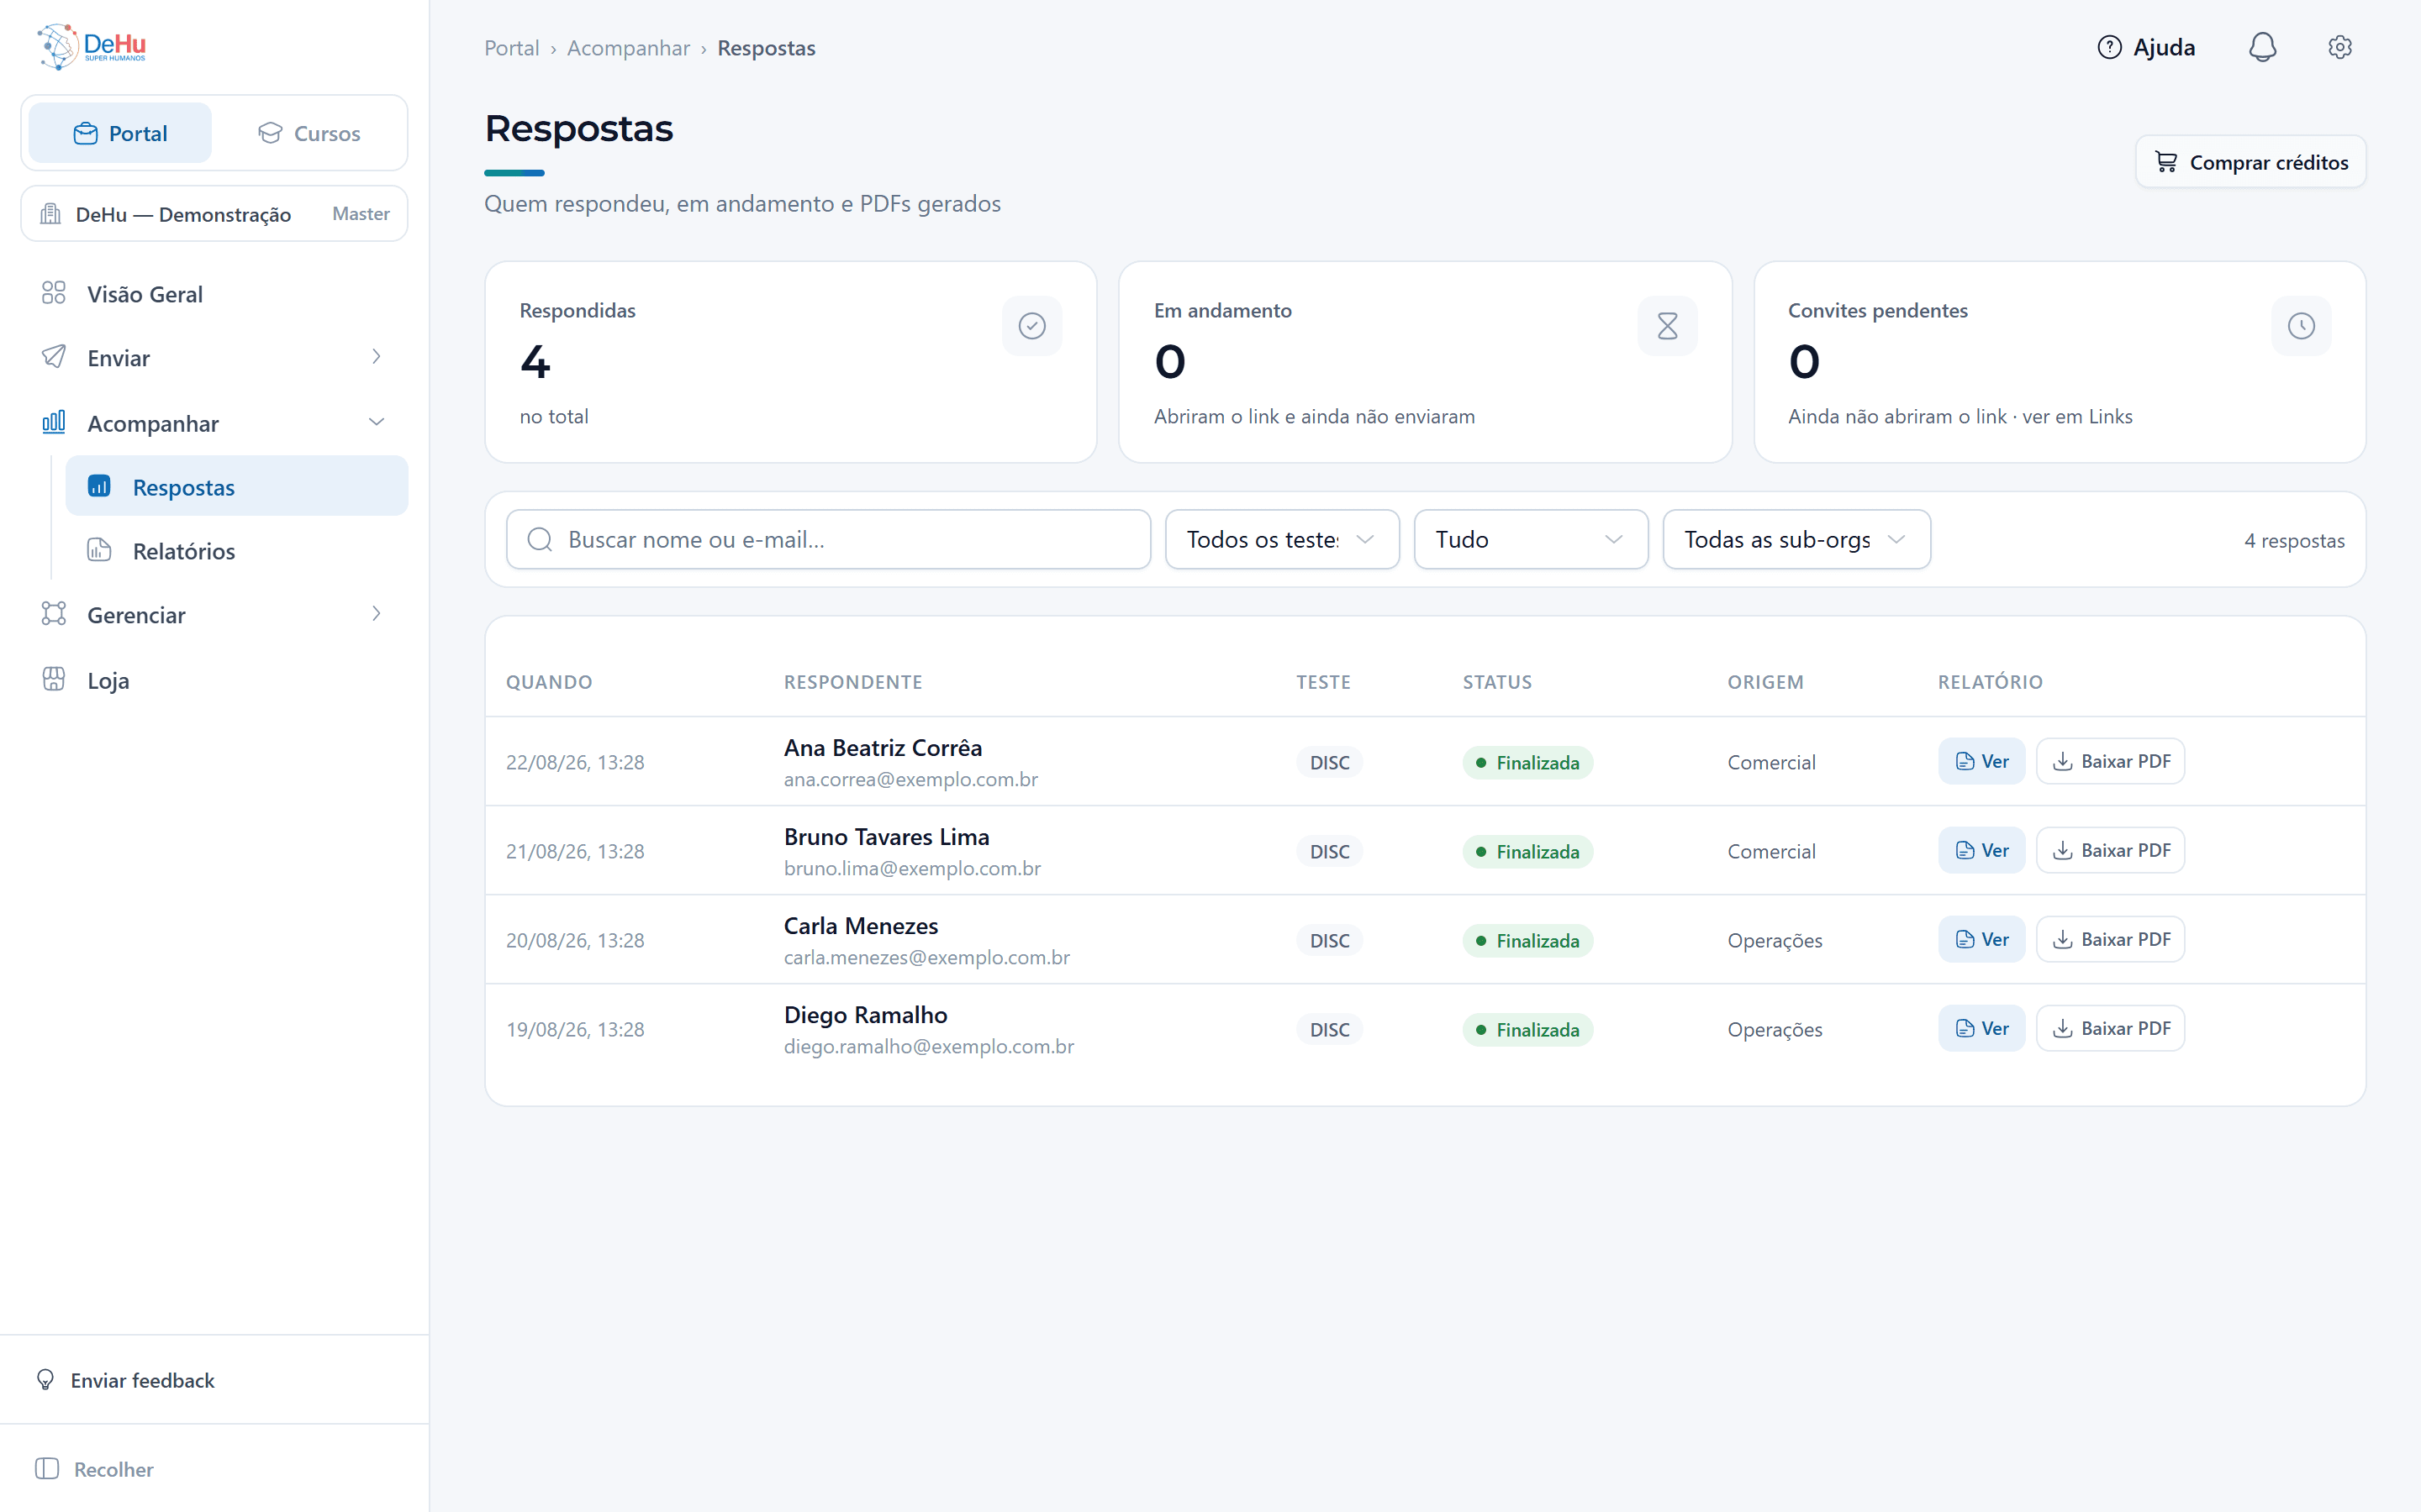This screenshot has width=2421, height=1512.
Task: Click Enviar feedback at sidebar bottom
Action: 125,1380
